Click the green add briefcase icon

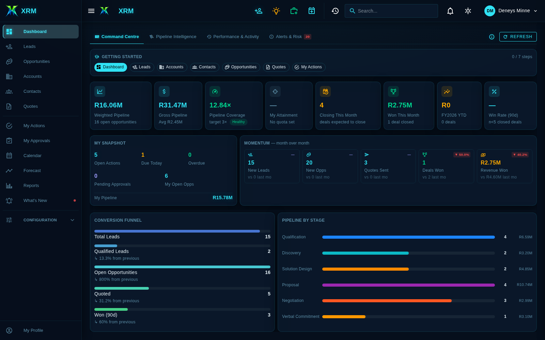coord(294,11)
